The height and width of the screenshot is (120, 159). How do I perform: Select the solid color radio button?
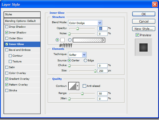[57, 40]
